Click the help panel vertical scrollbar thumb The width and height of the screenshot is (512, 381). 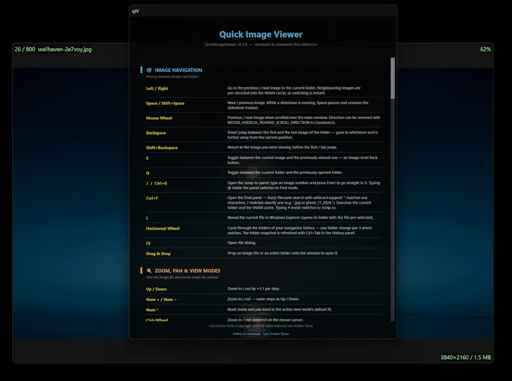(x=392, y=78)
